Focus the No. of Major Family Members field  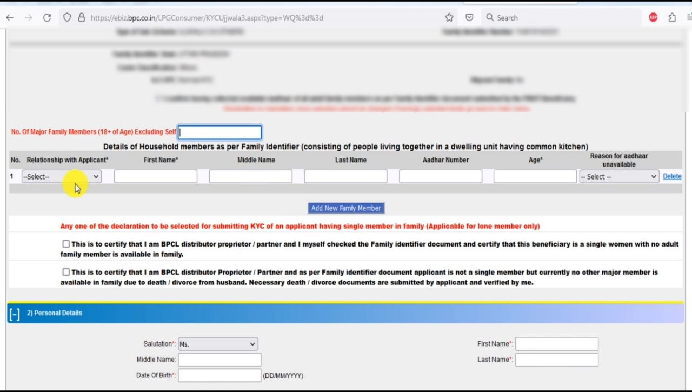pos(220,132)
